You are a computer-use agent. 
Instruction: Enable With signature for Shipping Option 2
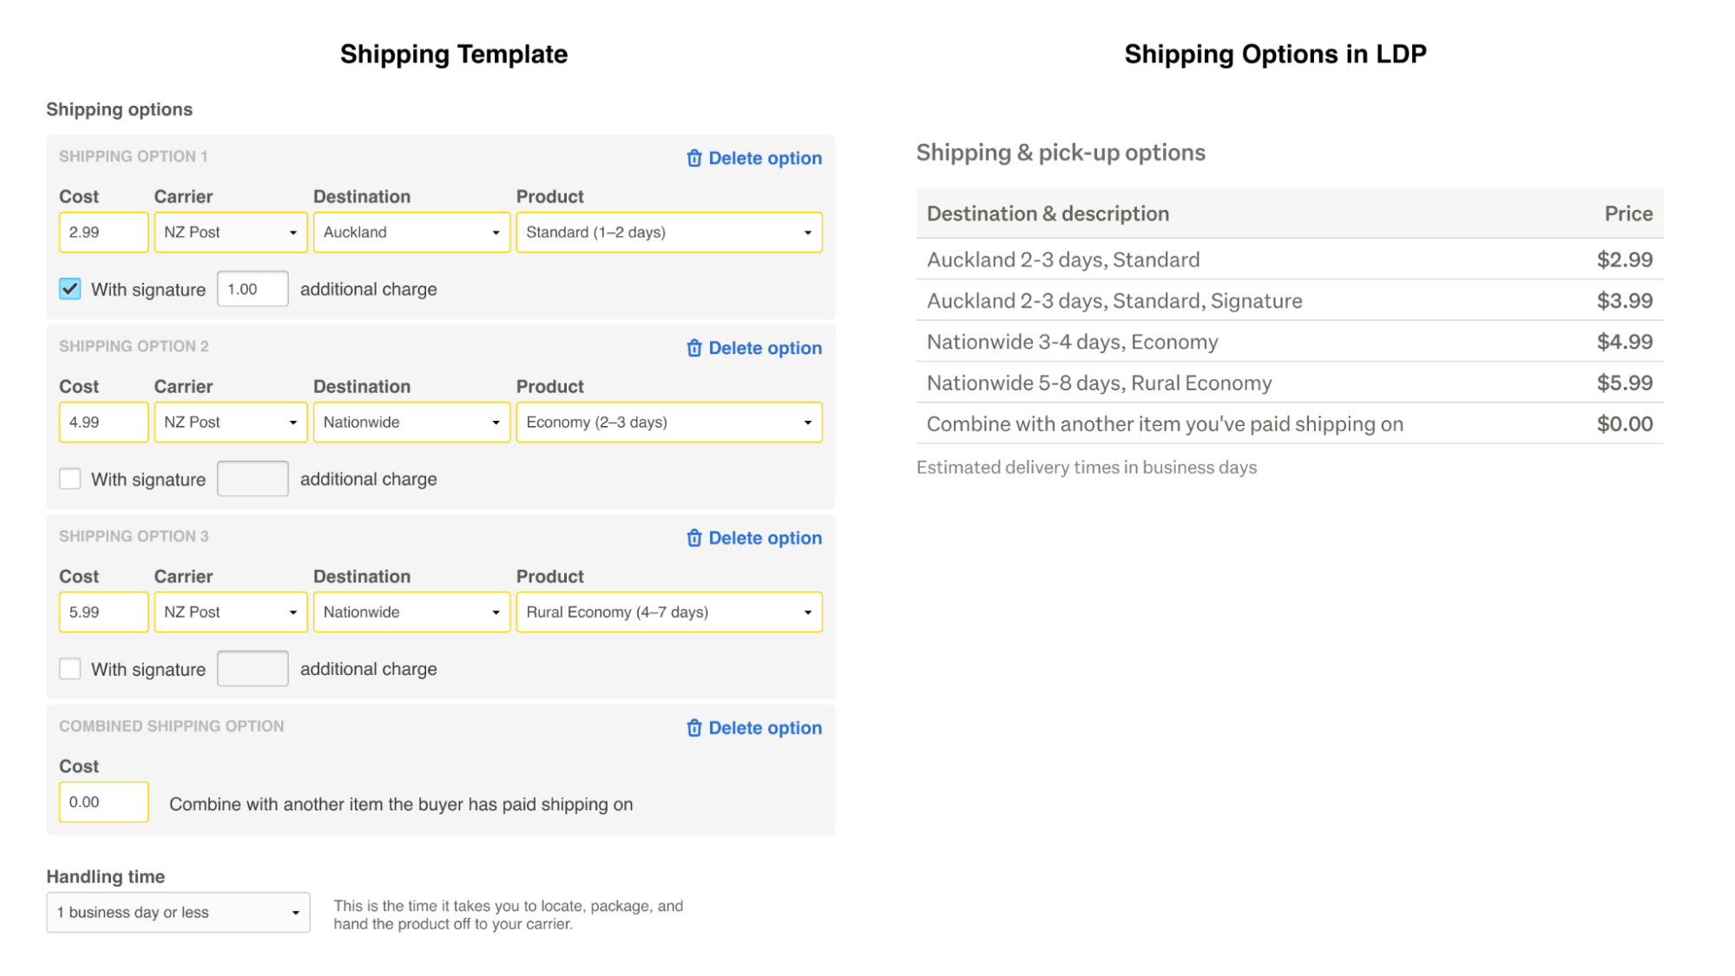[69, 478]
